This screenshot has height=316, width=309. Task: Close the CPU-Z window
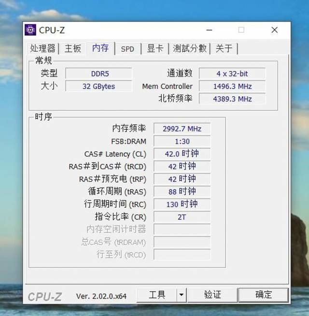click(274, 30)
